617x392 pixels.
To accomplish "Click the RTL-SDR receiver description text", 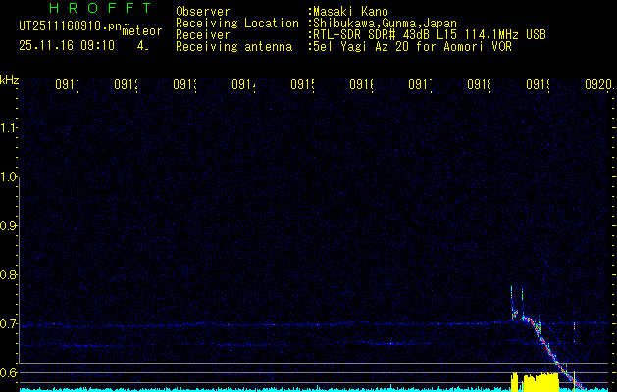I will point(428,34).
